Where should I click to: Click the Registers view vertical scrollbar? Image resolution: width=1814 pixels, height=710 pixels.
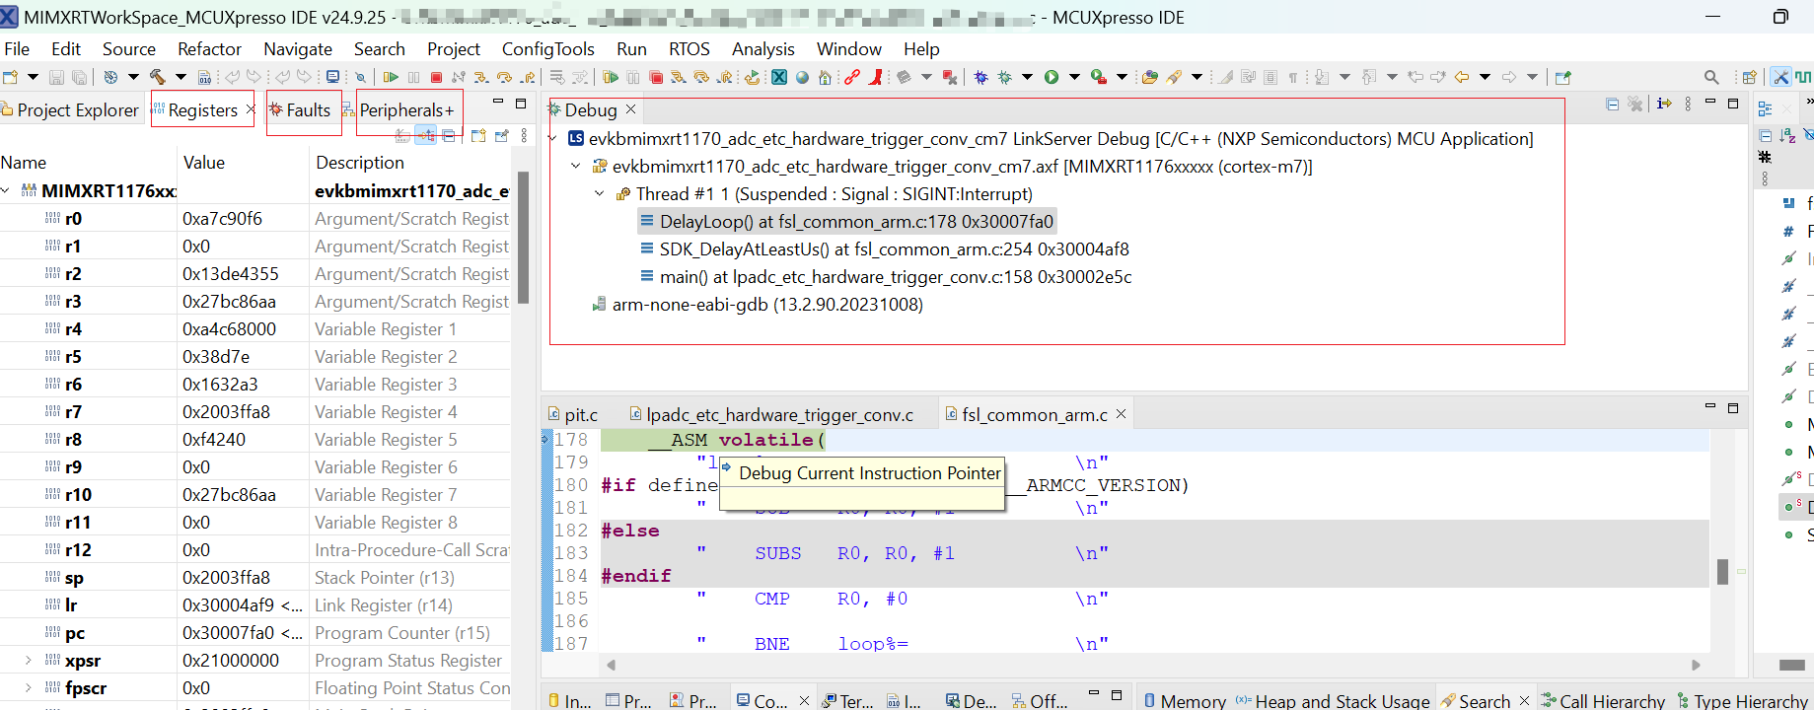(x=523, y=239)
